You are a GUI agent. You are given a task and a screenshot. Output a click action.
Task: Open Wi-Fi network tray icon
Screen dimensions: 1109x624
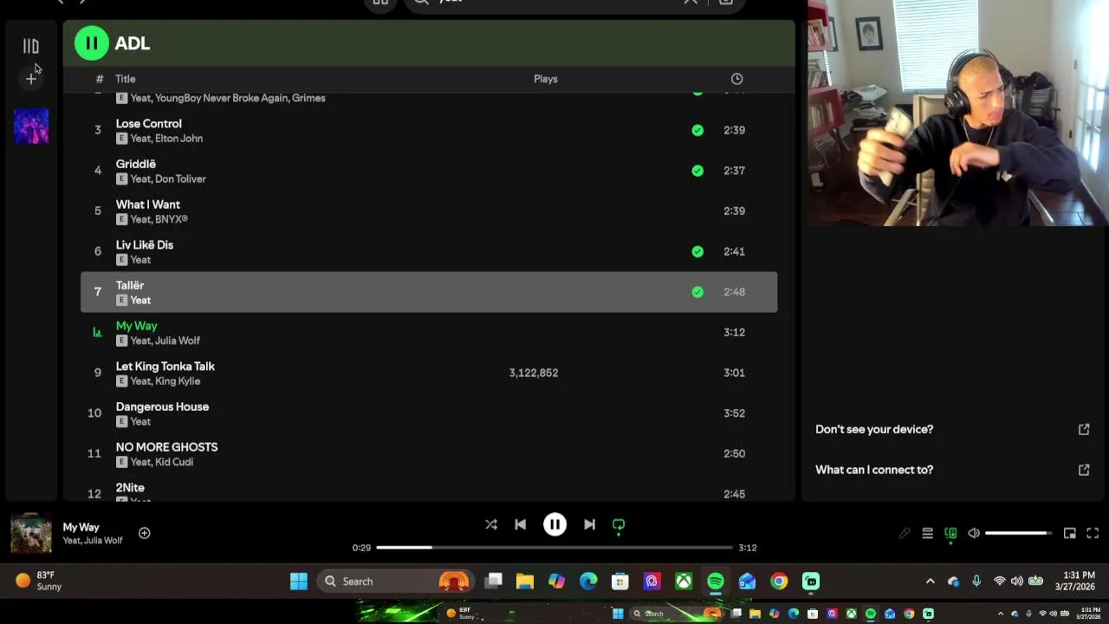[x=999, y=582]
